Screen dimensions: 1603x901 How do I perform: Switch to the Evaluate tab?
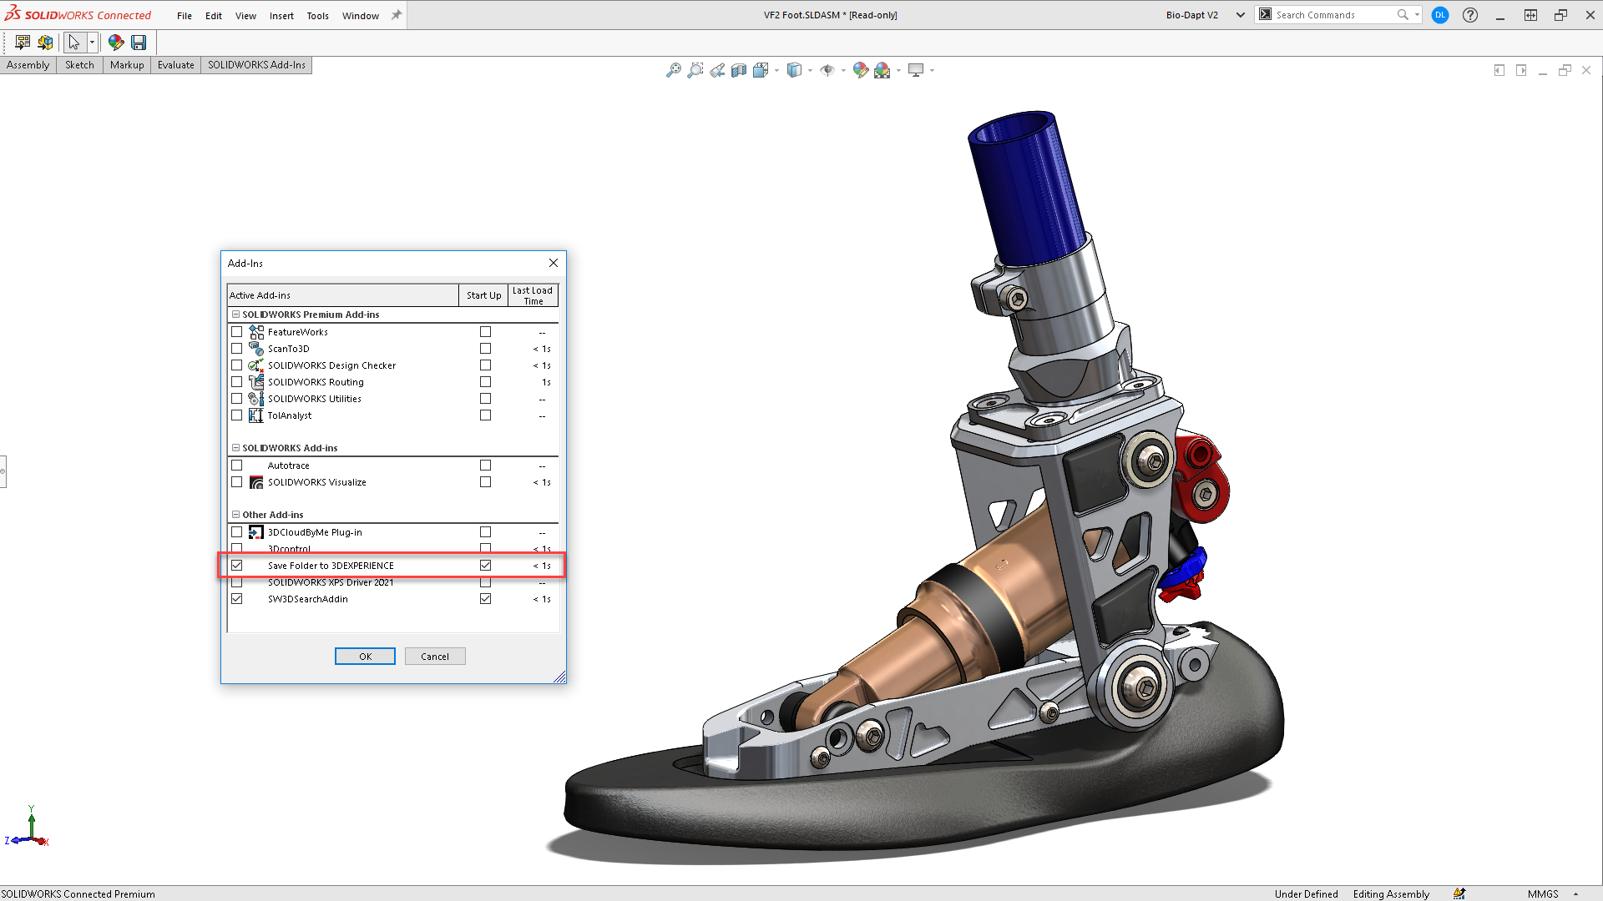(175, 64)
